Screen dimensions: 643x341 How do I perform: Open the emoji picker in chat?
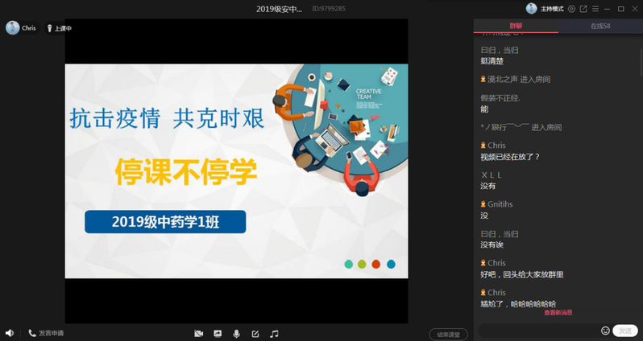(x=605, y=331)
